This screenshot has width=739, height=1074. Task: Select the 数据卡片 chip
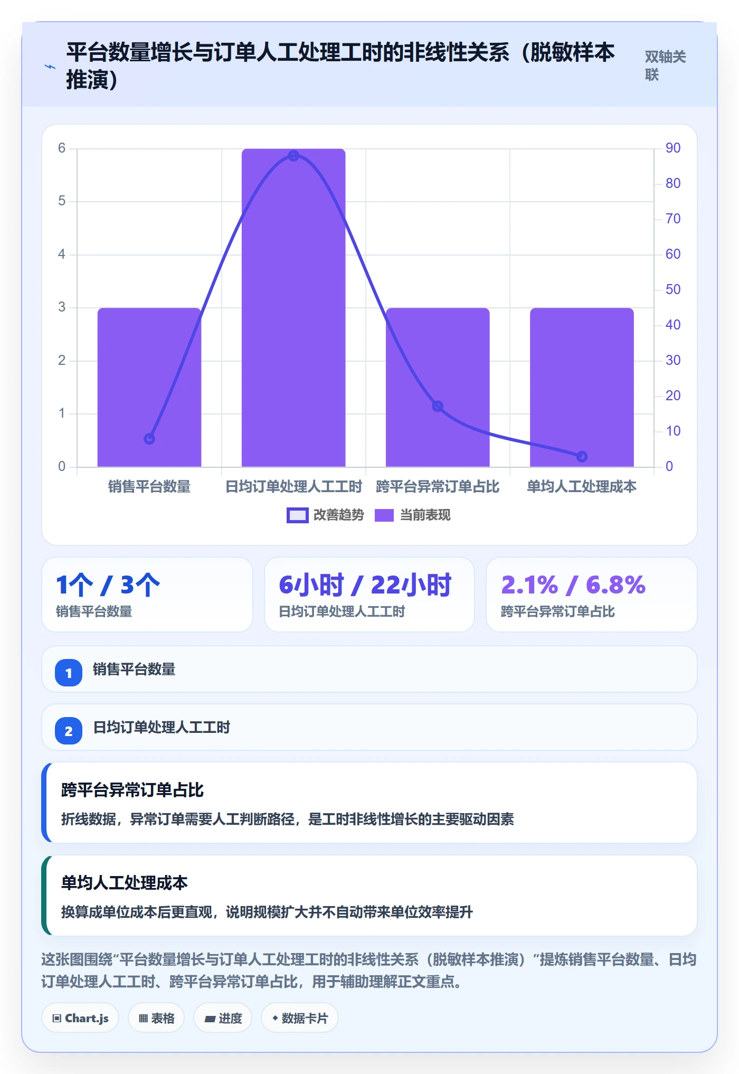click(300, 1018)
